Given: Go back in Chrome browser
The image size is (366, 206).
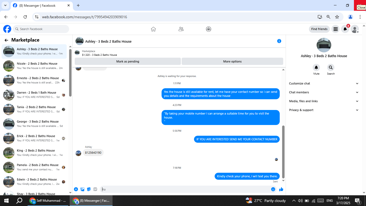Looking at the screenshot, I should [6, 17].
